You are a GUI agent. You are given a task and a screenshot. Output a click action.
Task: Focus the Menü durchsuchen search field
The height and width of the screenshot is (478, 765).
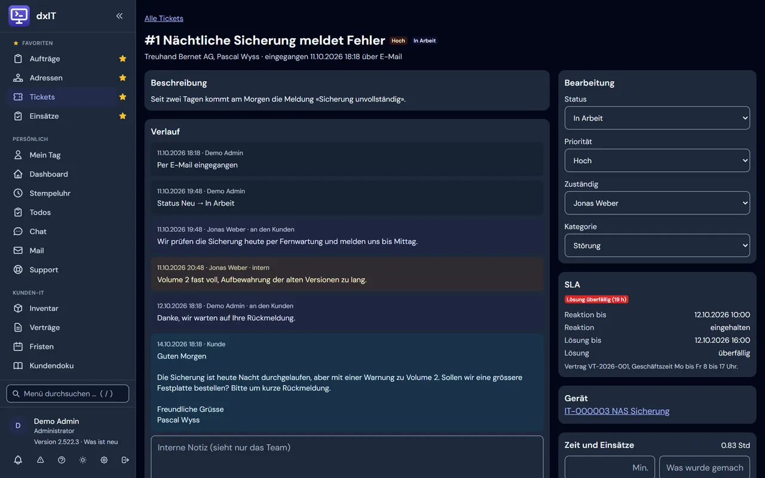point(68,394)
